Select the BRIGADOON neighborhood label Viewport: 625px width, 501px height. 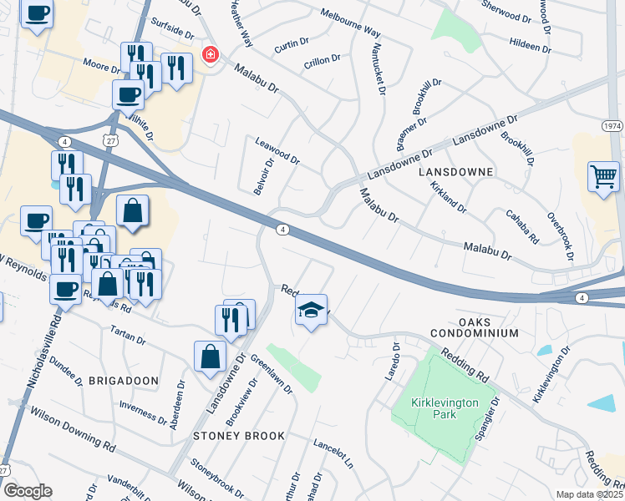pos(124,381)
